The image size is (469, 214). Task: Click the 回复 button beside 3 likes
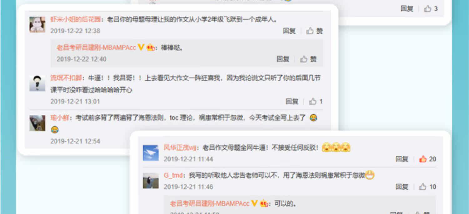(x=407, y=9)
